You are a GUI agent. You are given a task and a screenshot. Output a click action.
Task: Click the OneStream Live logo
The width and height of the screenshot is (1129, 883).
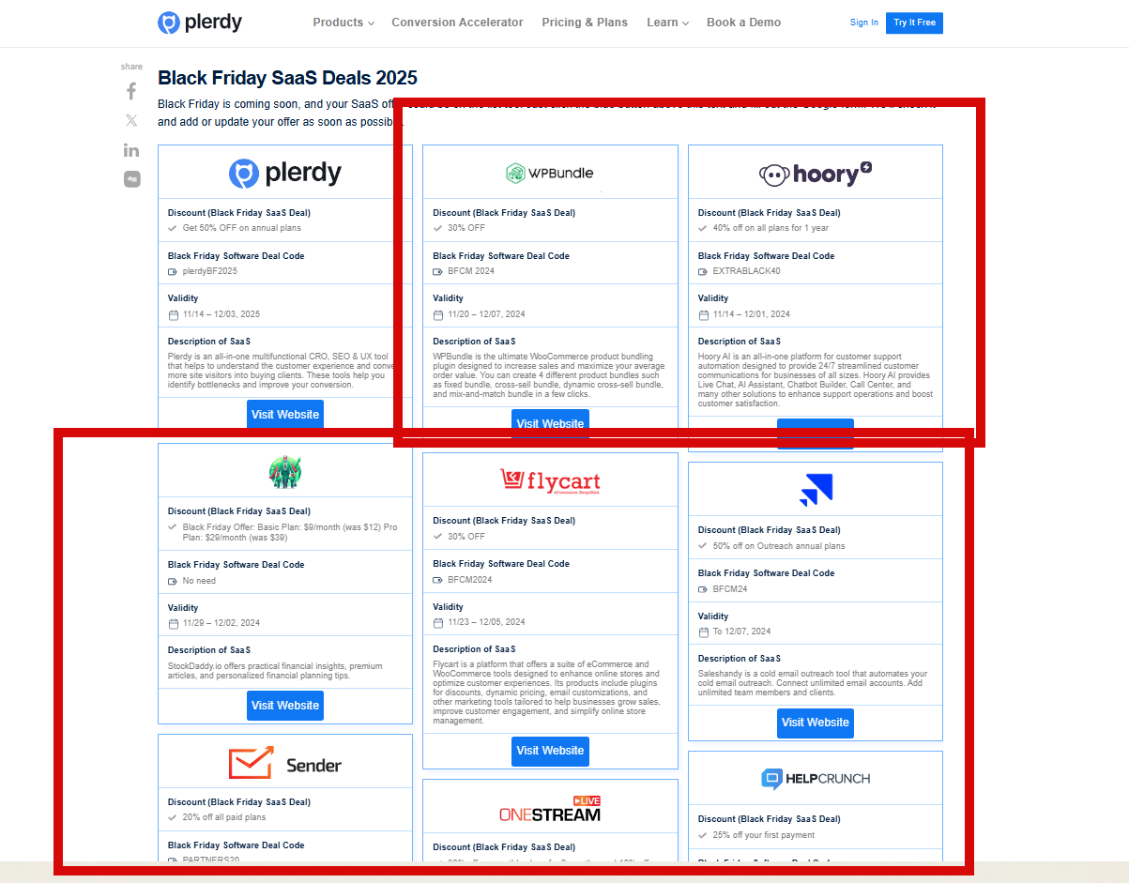point(550,808)
